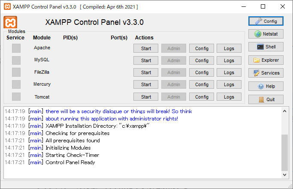Open the MySQL Config dropdown button
Viewport: 293px width, 189px height.
coord(202,60)
